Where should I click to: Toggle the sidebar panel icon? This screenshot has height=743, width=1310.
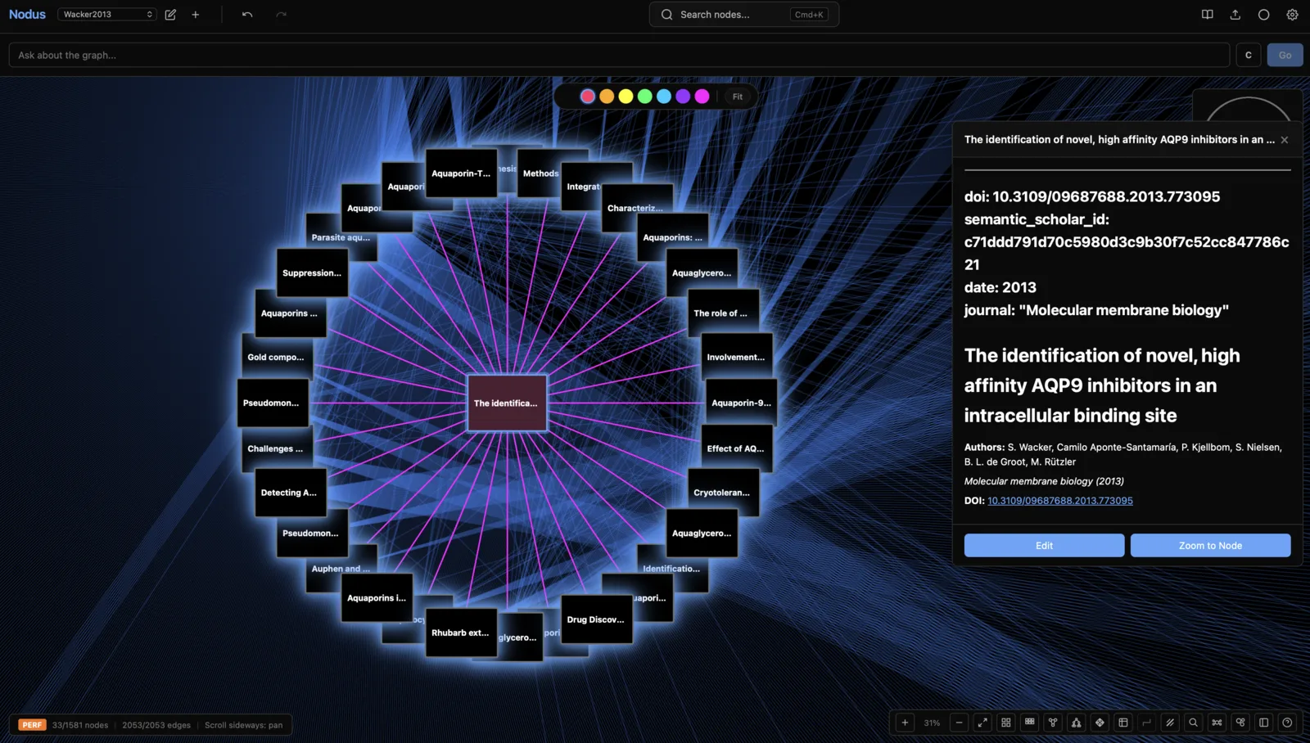click(1263, 723)
